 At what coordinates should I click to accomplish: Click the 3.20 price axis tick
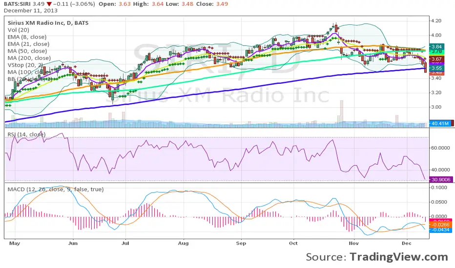(x=436, y=93)
